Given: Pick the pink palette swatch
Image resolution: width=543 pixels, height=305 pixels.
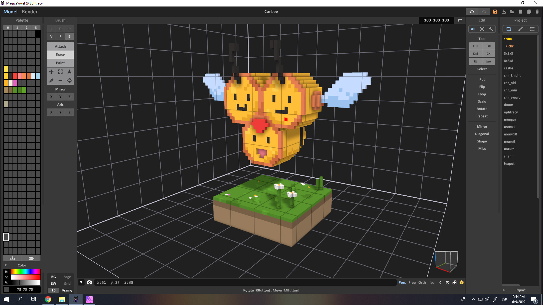Looking at the screenshot, I should [15, 83].
